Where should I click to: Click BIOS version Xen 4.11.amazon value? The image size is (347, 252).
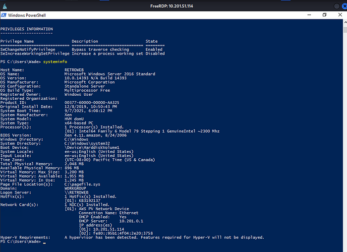pyautogui.click(x=95, y=135)
